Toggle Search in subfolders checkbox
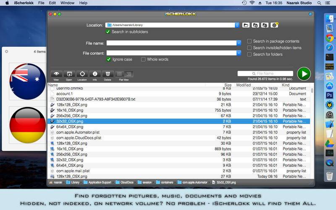Image resolution: width=336 pixels, height=210 pixels. 108,32
